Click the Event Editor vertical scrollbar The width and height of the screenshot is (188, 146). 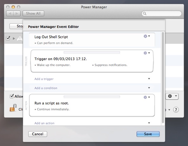163,77
